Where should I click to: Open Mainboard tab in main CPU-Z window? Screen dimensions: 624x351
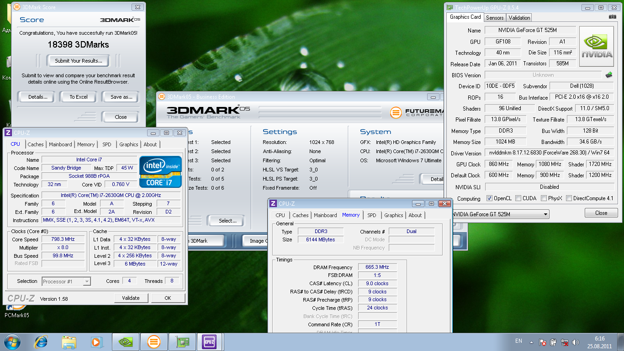click(x=61, y=144)
